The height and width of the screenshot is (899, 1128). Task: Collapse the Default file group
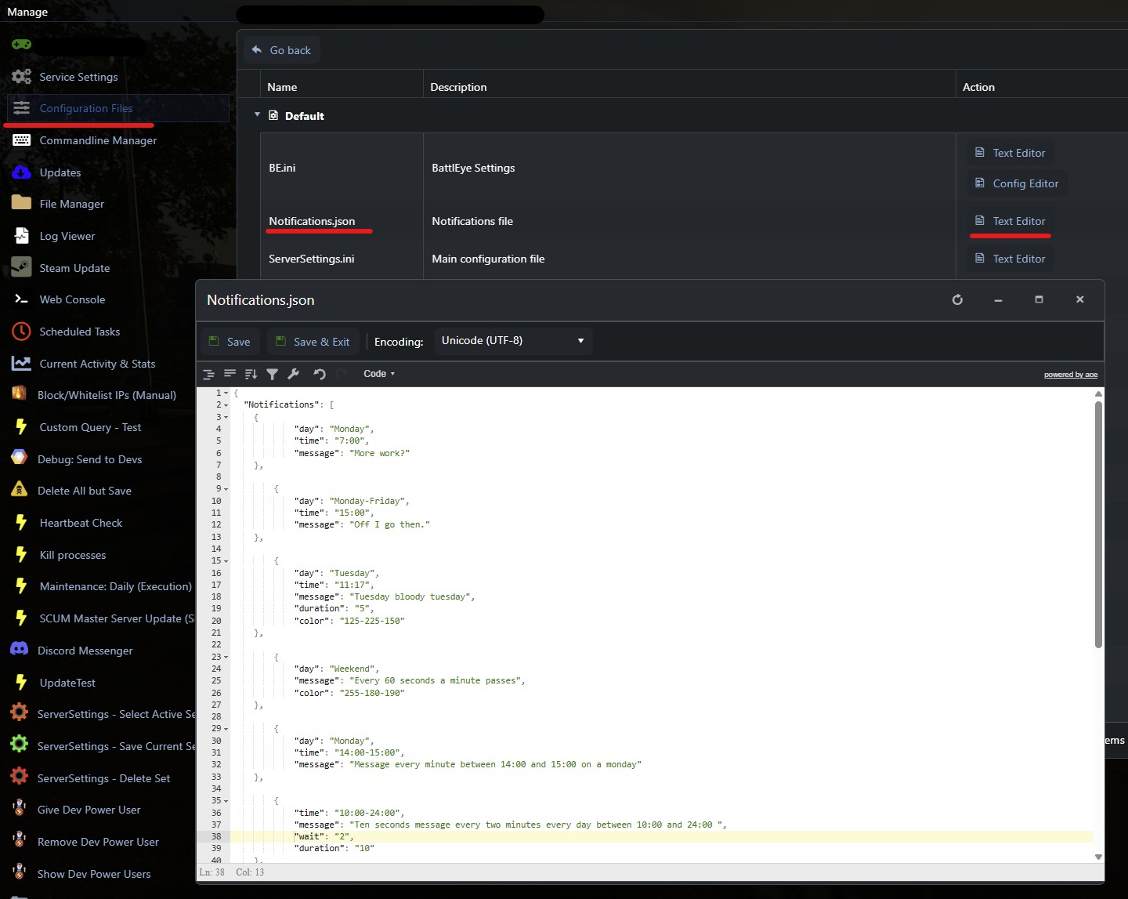(257, 114)
